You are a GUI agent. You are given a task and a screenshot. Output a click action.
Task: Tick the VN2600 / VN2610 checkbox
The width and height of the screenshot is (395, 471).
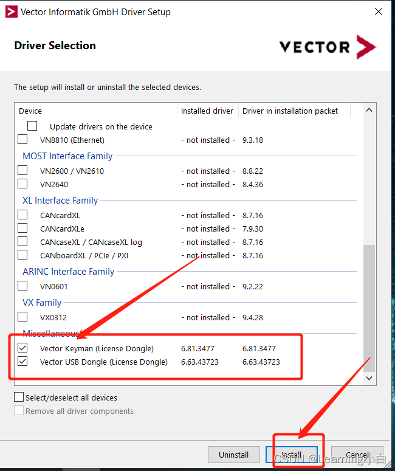click(x=22, y=170)
